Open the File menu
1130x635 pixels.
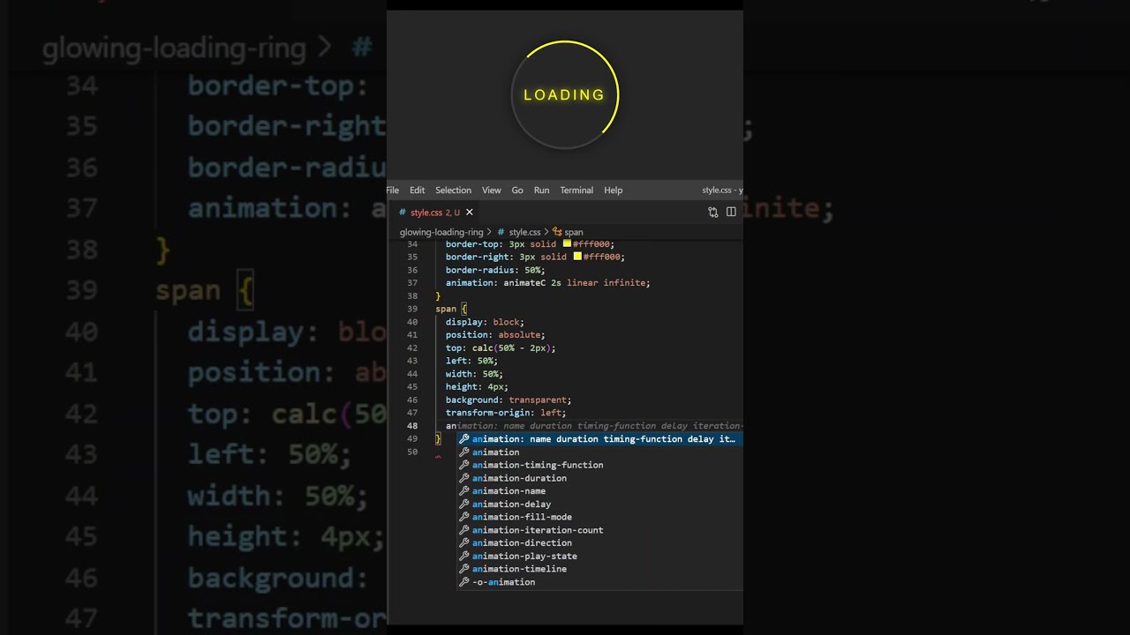click(x=393, y=190)
